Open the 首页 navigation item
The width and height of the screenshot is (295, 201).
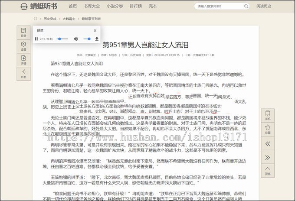(72, 6)
